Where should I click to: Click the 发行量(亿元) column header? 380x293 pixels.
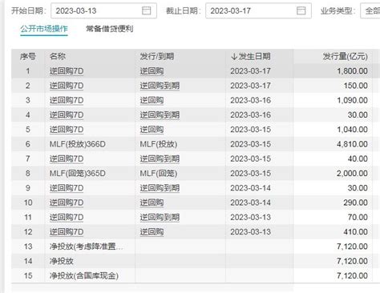click(x=345, y=56)
